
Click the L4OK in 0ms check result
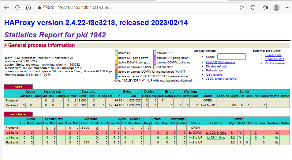(x=216, y=137)
